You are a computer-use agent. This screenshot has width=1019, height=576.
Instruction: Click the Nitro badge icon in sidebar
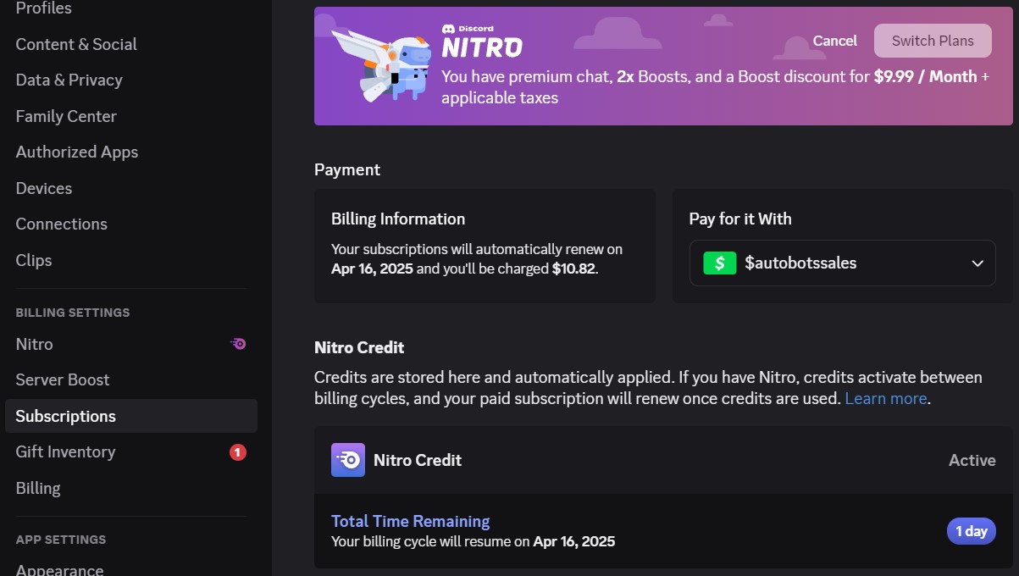[238, 344]
